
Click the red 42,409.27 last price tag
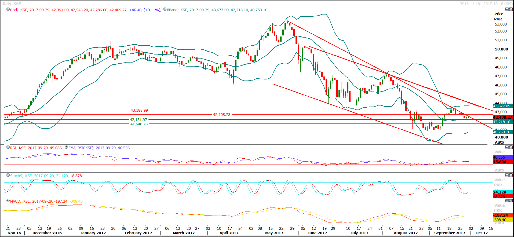pos(503,117)
